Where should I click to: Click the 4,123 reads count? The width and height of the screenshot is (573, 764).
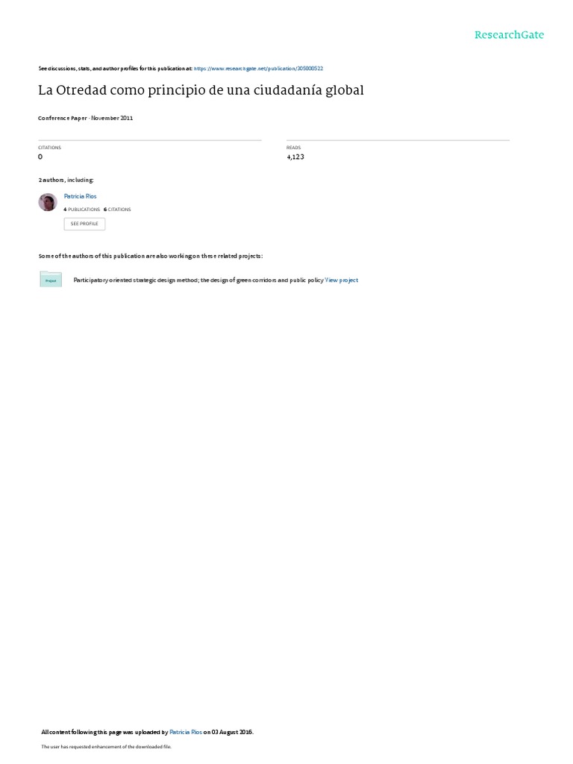(x=295, y=157)
